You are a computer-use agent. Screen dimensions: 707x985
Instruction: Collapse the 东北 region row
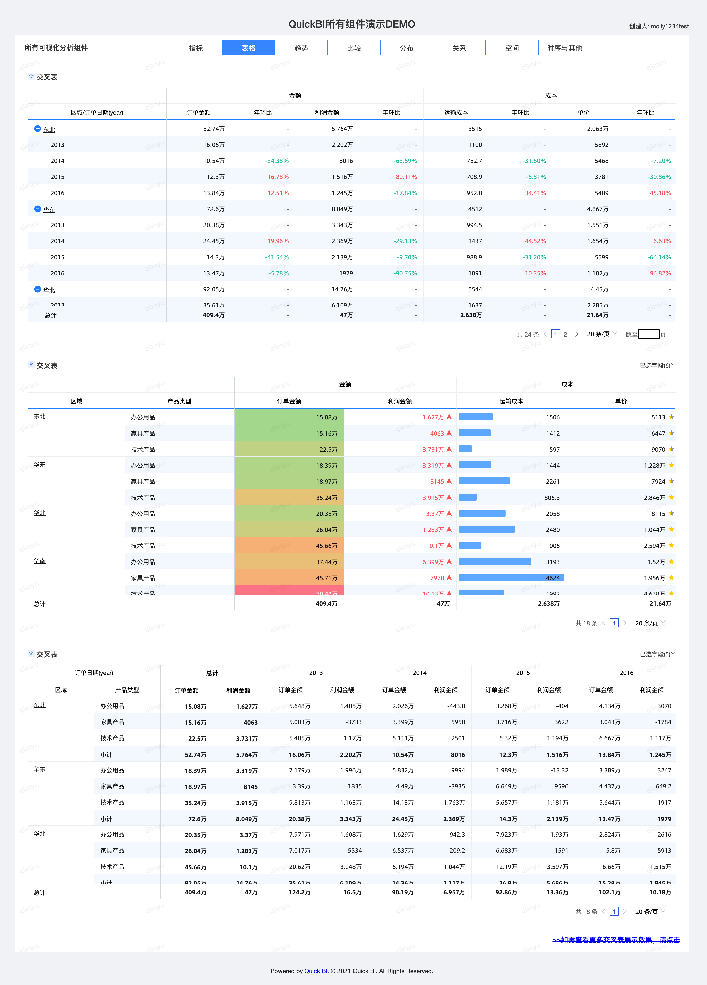(x=37, y=129)
